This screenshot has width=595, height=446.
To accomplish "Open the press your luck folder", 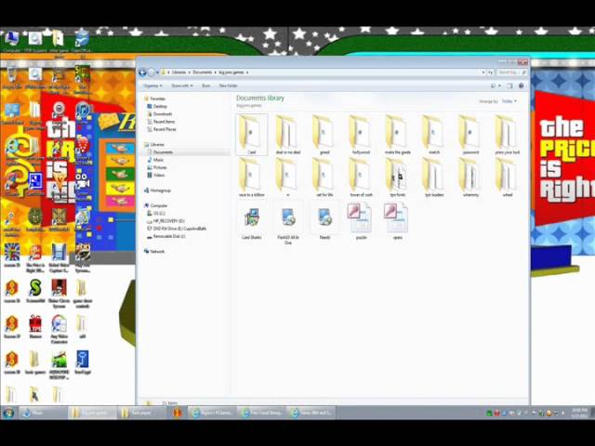I will tap(507, 135).
